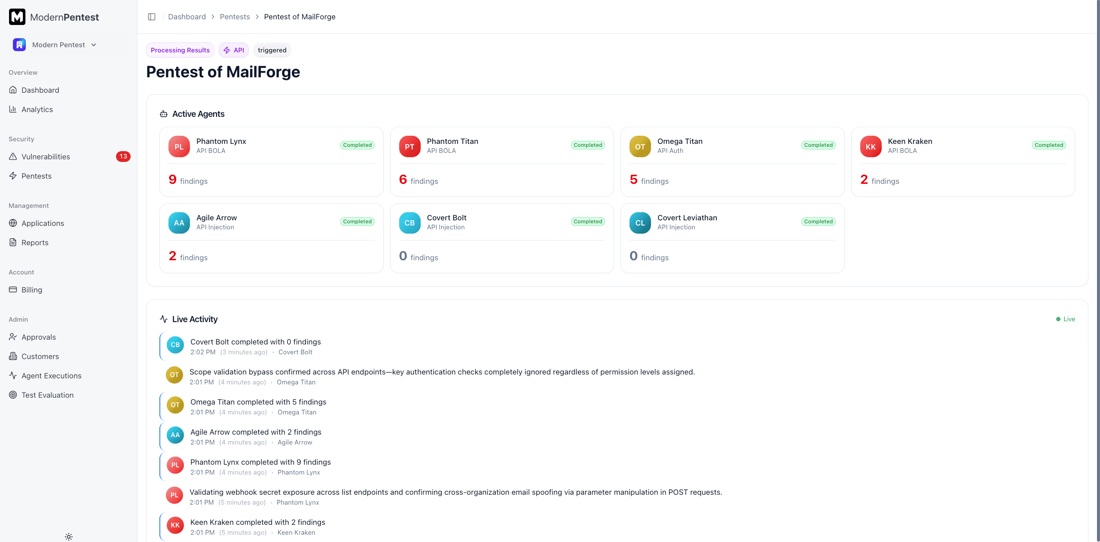Select the Reports document icon
The width and height of the screenshot is (1100, 542).
pos(13,242)
